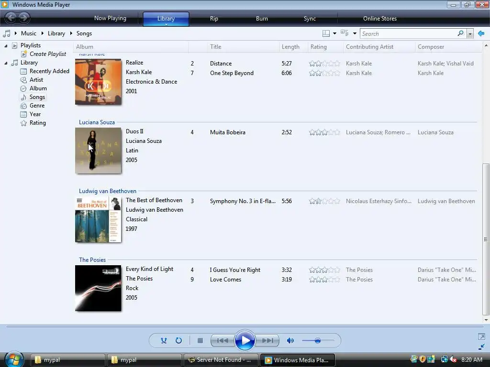Select Year in sidebar

35,114
